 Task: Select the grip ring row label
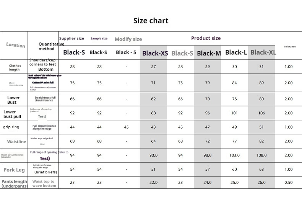(11, 127)
